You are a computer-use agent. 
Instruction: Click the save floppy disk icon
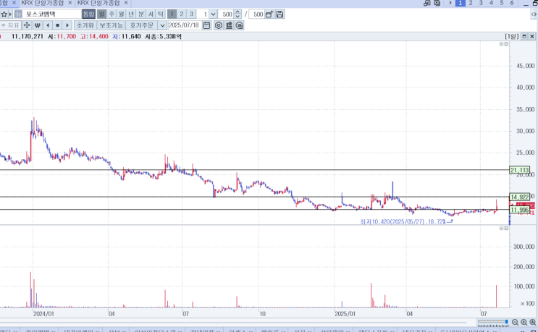(x=279, y=14)
